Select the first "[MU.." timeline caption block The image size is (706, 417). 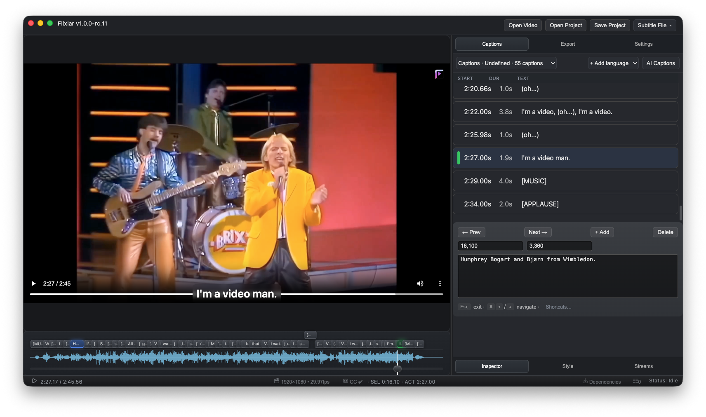(x=37, y=344)
